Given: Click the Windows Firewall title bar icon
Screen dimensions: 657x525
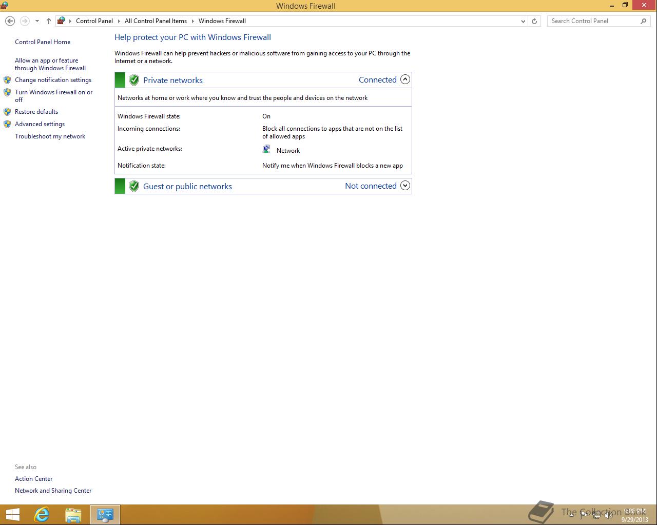Looking at the screenshot, I should pos(5,6).
